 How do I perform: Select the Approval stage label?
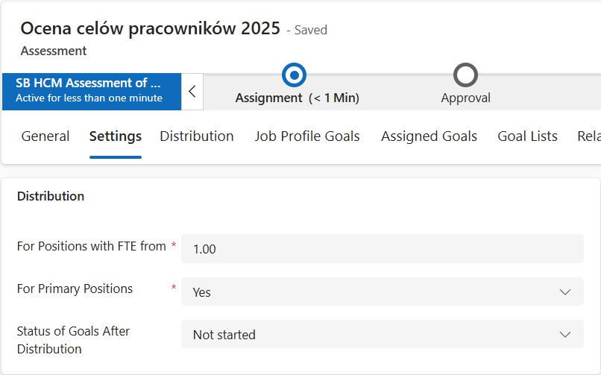[x=465, y=98]
